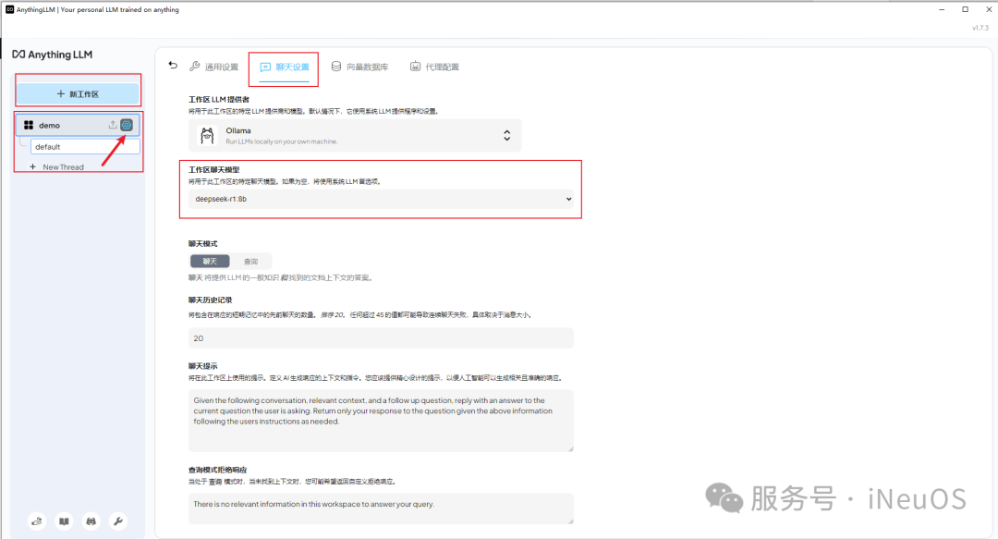
Task: Select the 查询 query mode
Action: [x=250, y=262]
